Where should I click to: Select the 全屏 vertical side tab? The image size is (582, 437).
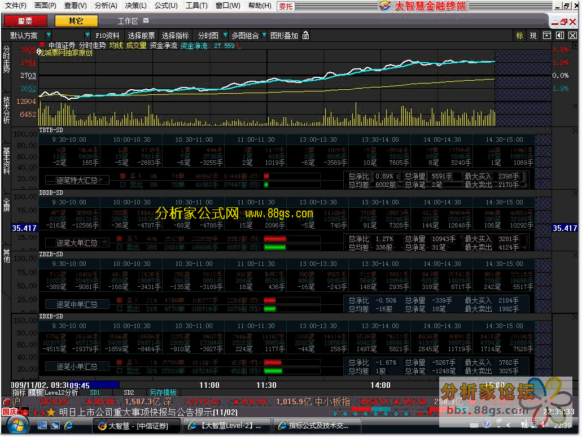pos(6,205)
